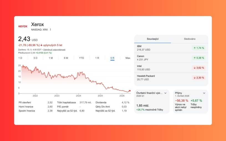Click the red endpoint dot on the chart

pos(130,91)
